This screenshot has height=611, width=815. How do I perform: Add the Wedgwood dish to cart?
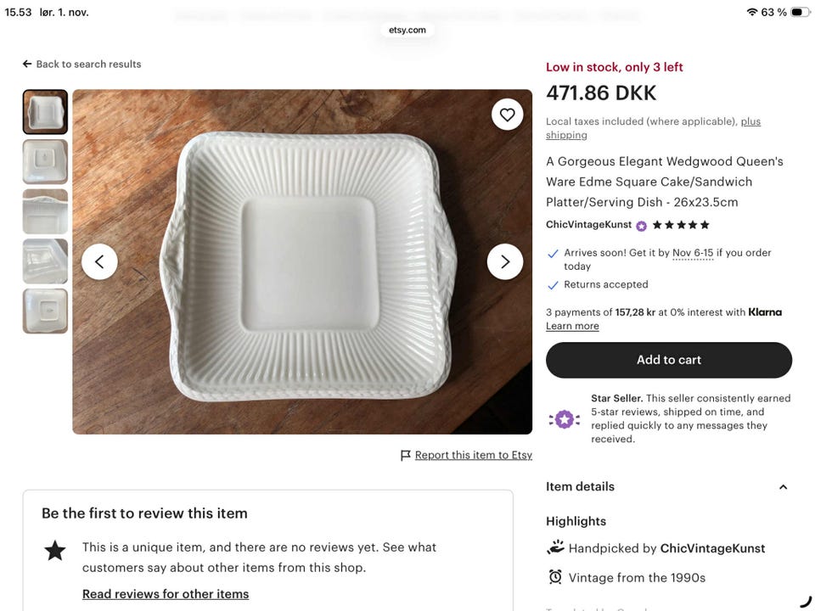(x=669, y=360)
